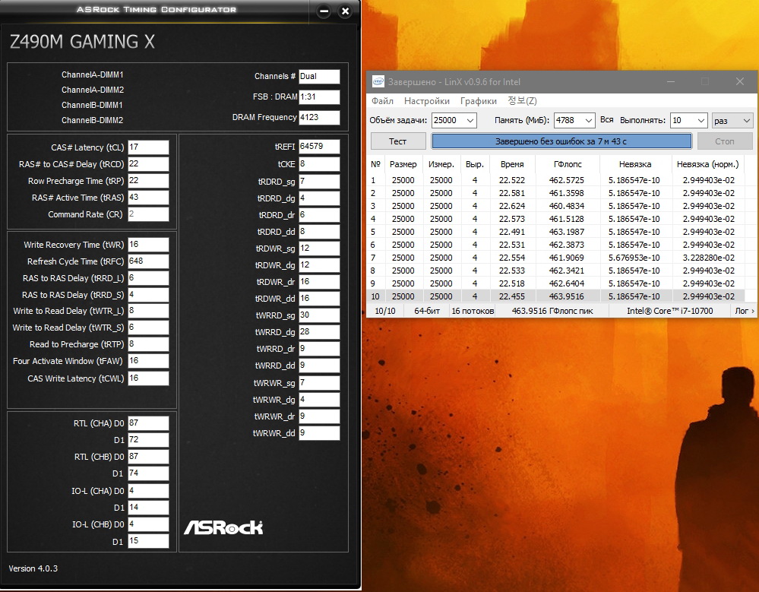The height and width of the screenshot is (592, 759).
Task: Click the Row Precharge Time (tRP) field
Action: pos(148,181)
